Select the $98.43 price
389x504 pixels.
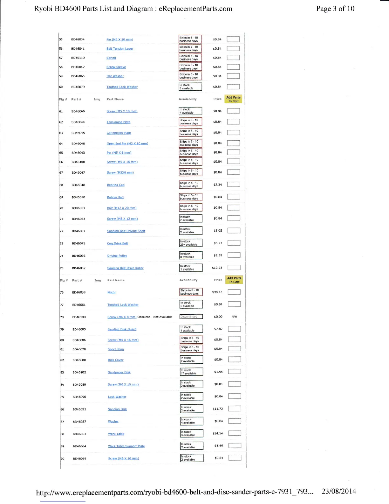click(217, 292)
